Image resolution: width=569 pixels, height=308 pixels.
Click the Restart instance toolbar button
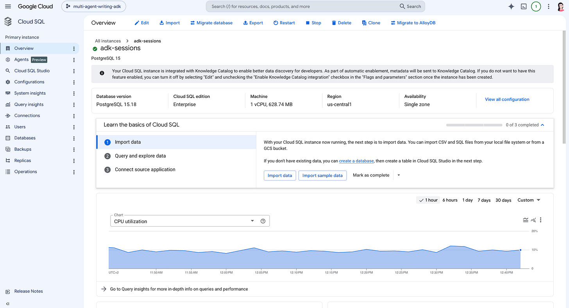[284, 23]
